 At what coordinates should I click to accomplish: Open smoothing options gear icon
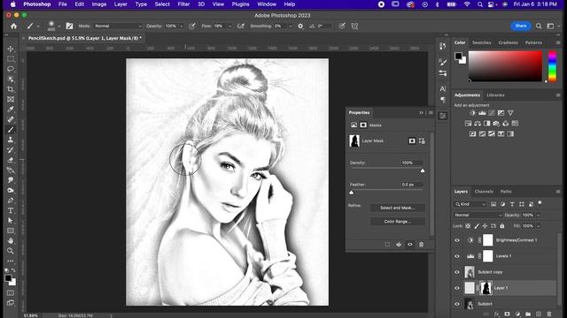tap(300, 26)
